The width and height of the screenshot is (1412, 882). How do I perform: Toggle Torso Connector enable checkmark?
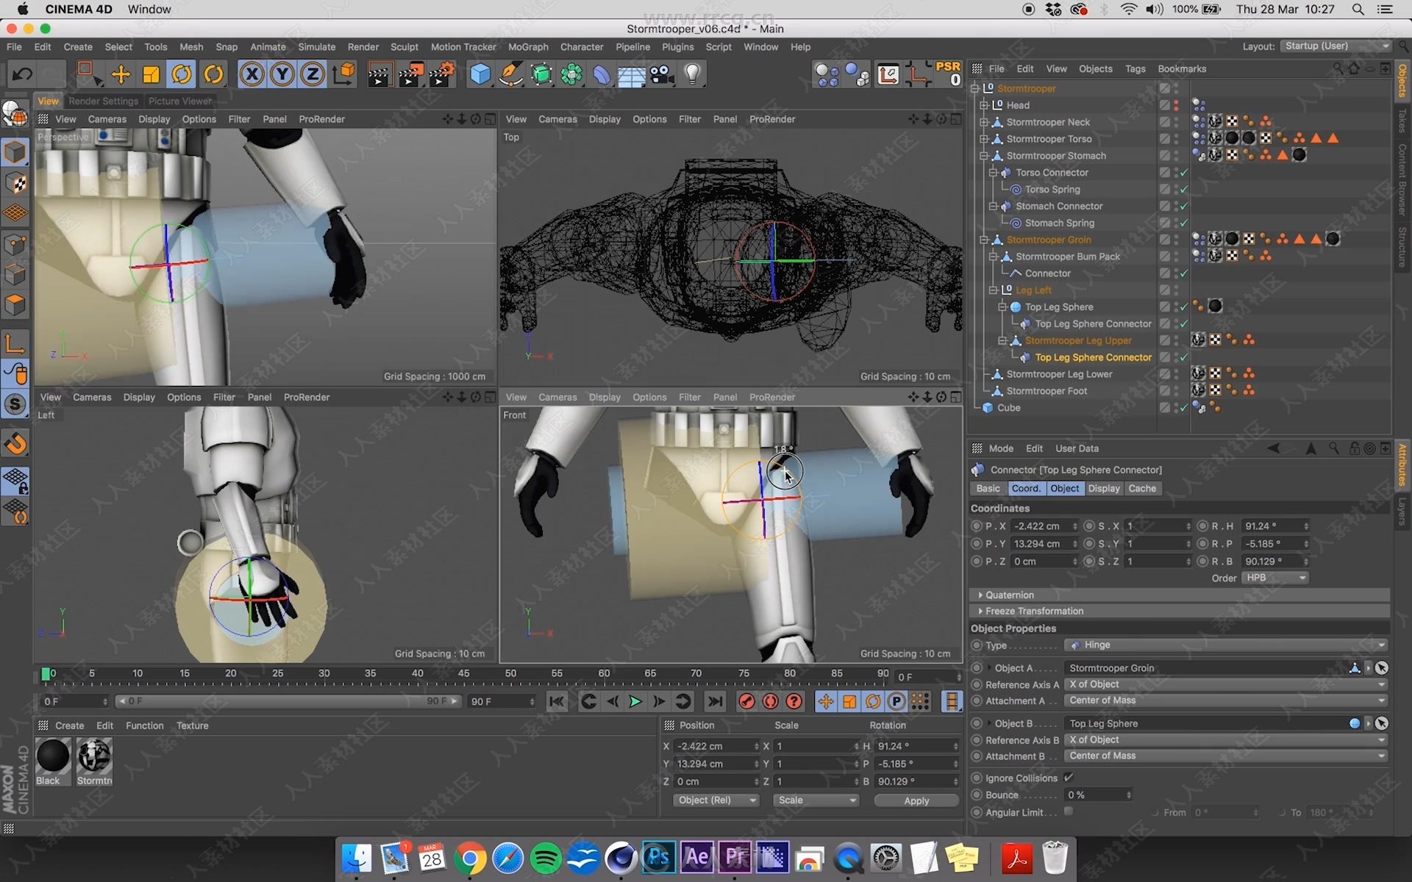point(1184,173)
